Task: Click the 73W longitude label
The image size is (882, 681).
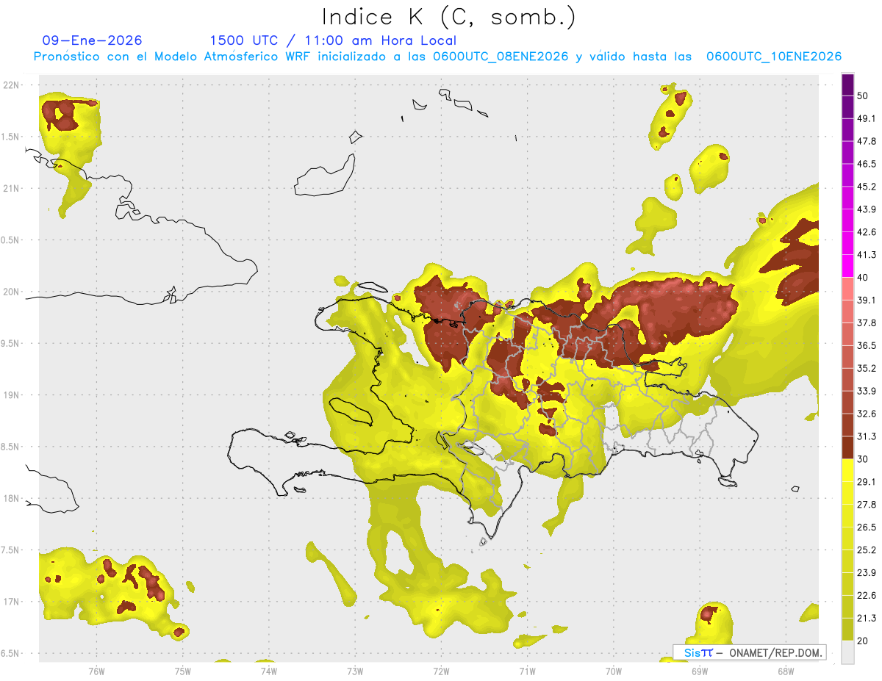Action: pyautogui.click(x=355, y=671)
